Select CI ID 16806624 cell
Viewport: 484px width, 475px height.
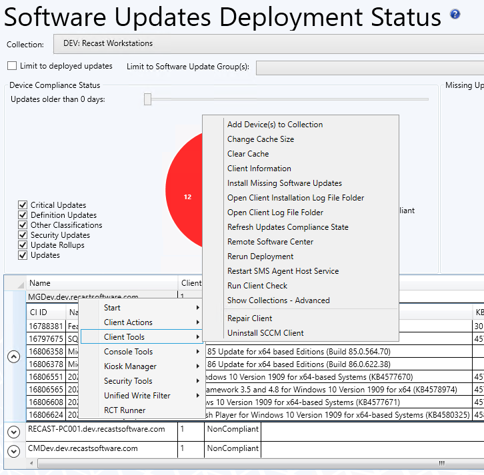pos(46,414)
